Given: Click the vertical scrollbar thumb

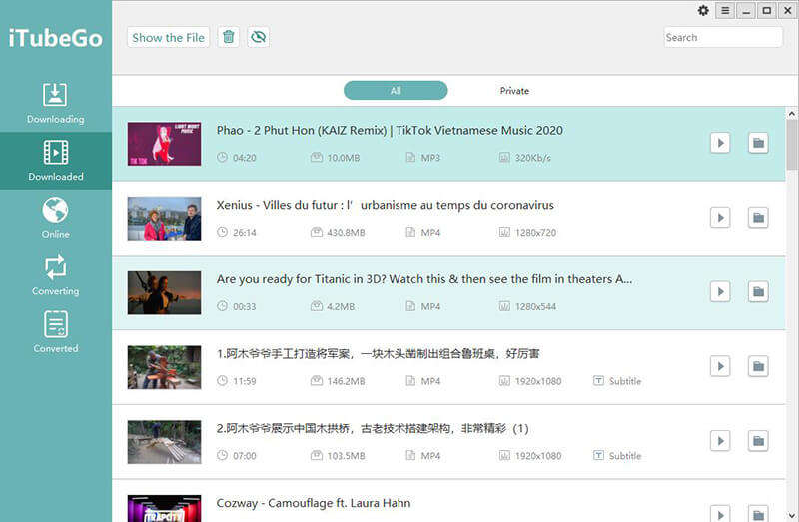Looking at the screenshot, I should [x=791, y=145].
